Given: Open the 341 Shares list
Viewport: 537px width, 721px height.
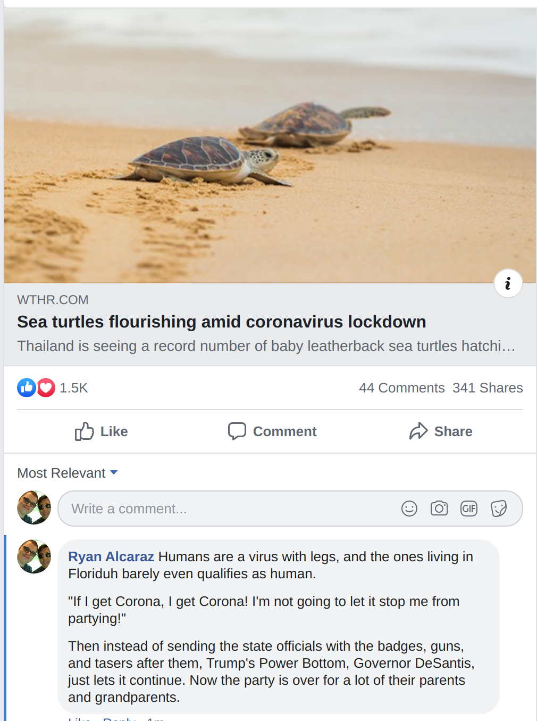Looking at the screenshot, I should coord(488,388).
